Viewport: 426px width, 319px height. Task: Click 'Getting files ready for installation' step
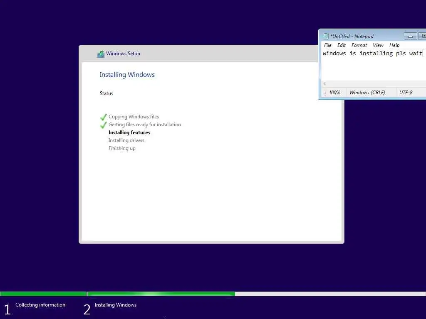pos(144,125)
